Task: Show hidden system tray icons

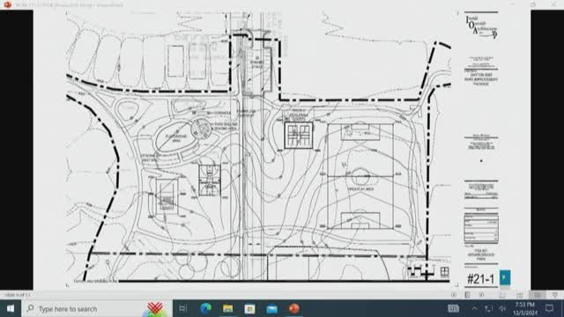Action: (475, 308)
